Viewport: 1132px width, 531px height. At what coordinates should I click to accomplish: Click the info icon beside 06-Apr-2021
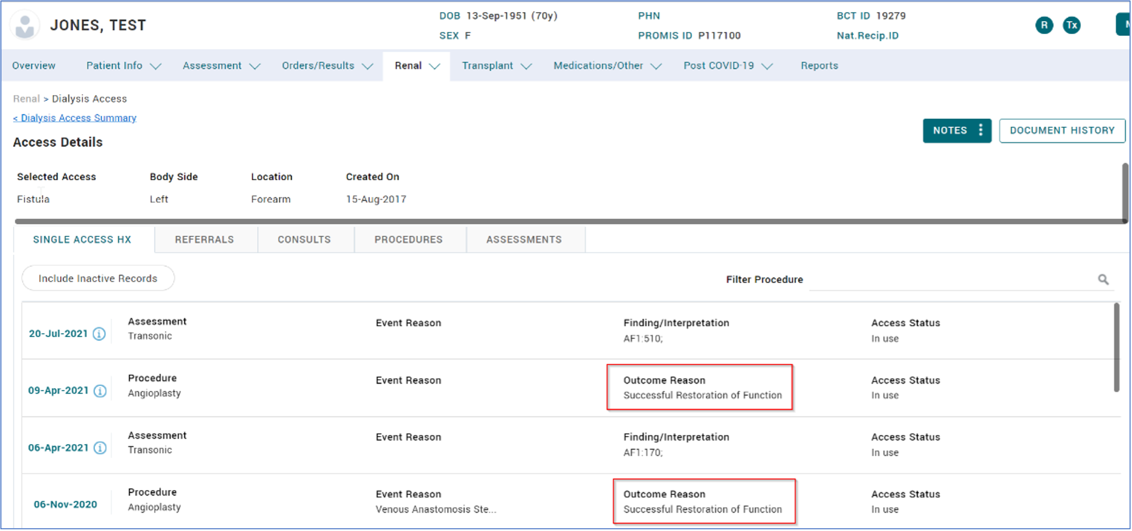click(x=100, y=448)
